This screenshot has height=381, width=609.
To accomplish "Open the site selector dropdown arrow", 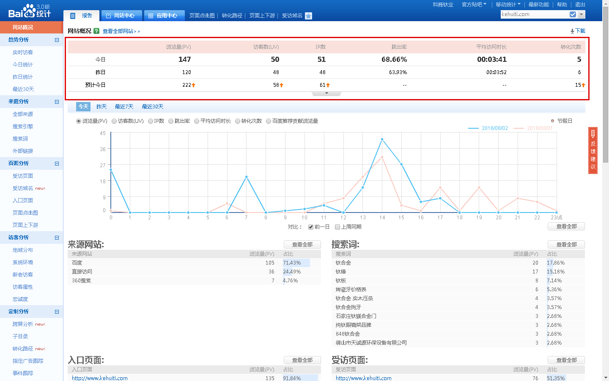I will 582,14.
